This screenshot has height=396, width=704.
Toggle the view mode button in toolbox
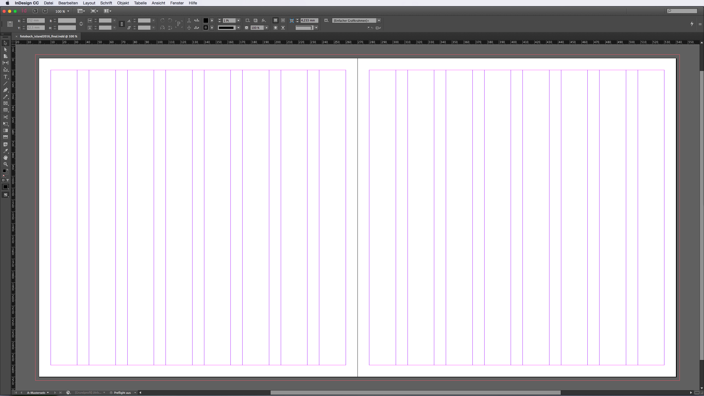point(5,195)
